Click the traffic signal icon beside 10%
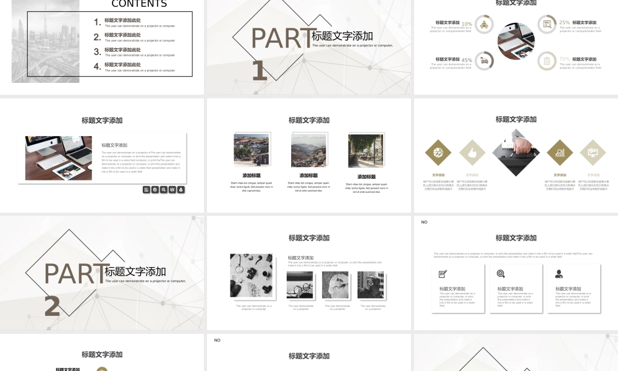Image resolution: width=618 pixels, height=371 pixels. click(x=484, y=23)
